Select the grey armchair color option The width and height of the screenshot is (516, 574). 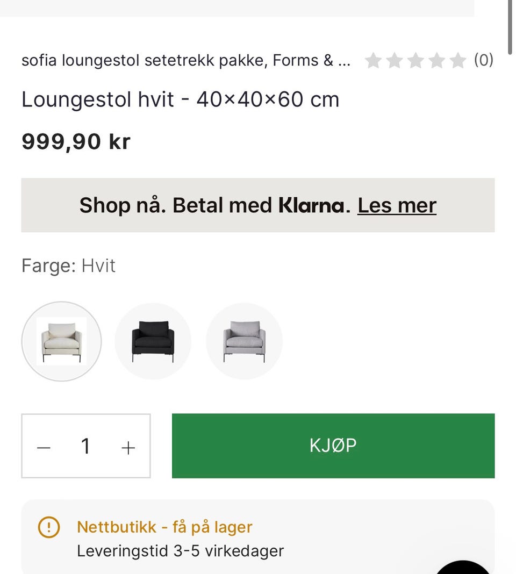pyautogui.click(x=245, y=341)
